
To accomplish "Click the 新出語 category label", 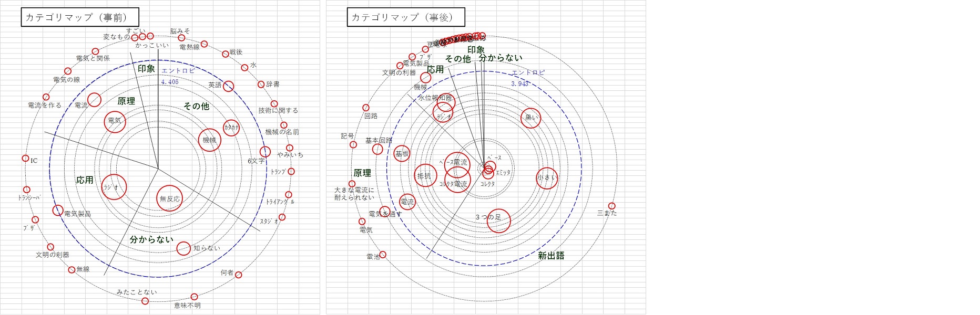I will pyautogui.click(x=551, y=256).
